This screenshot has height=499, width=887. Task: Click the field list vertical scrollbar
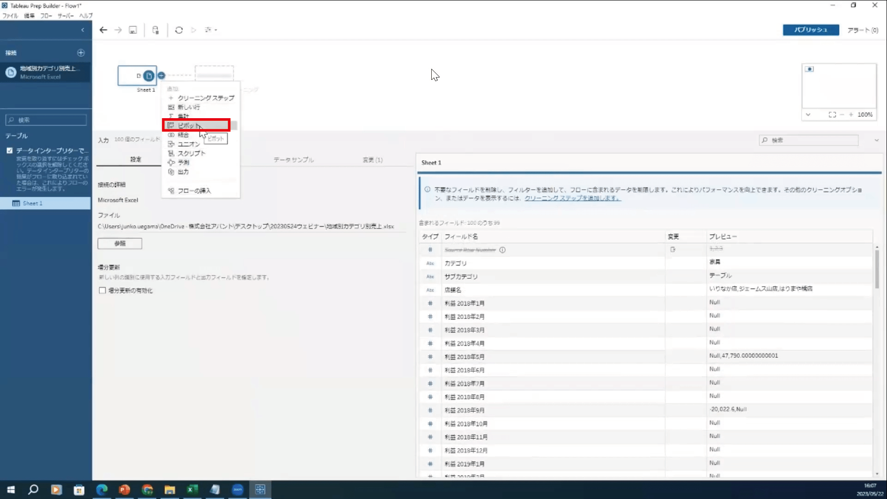877,270
